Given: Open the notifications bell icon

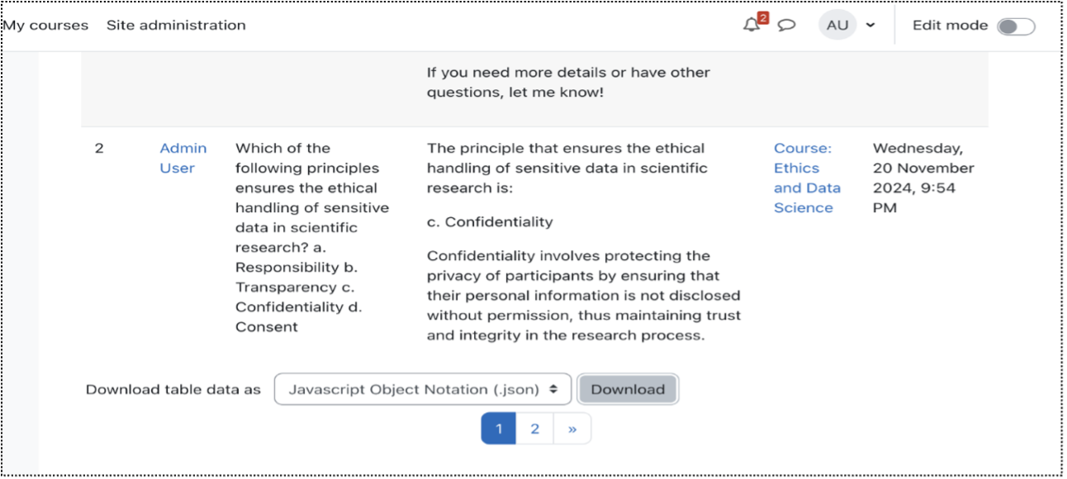Looking at the screenshot, I should 752,26.
